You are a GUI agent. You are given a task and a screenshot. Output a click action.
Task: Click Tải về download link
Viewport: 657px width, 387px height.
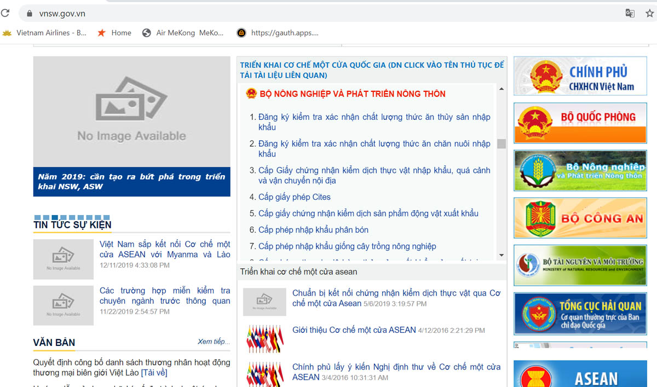(x=154, y=373)
